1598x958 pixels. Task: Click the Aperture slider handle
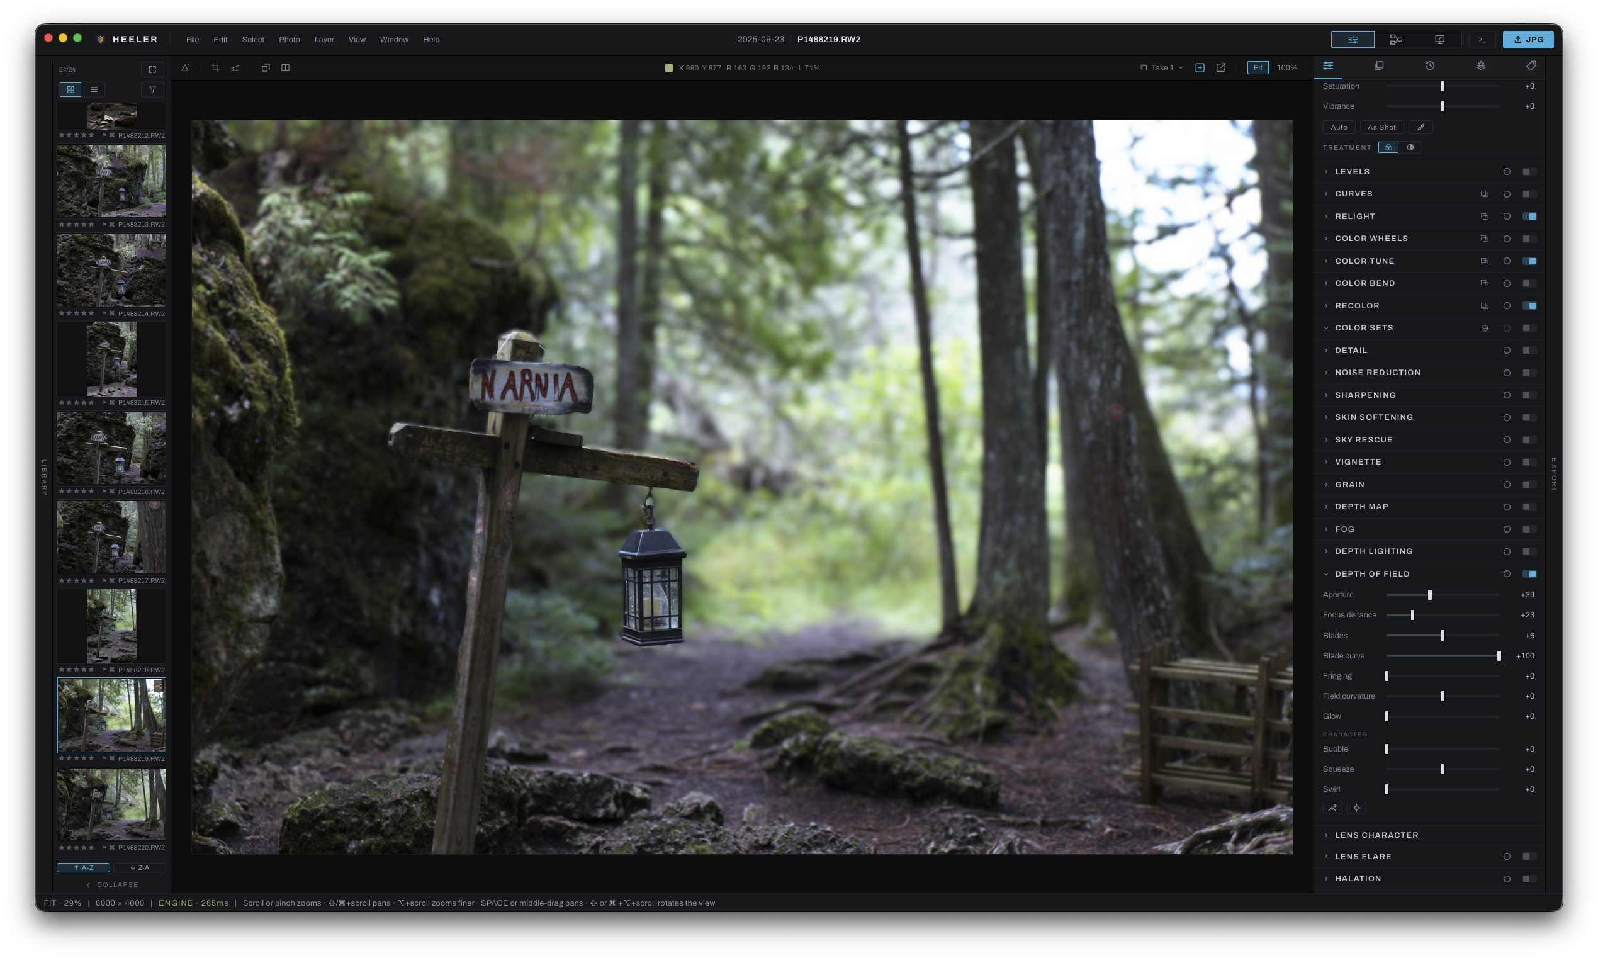tap(1429, 595)
